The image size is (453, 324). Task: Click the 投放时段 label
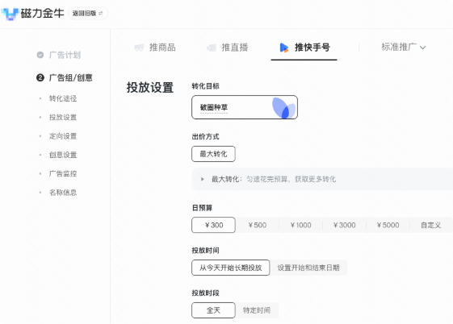point(205,293)
